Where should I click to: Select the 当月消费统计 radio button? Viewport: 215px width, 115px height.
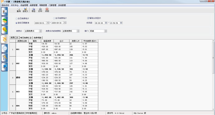click(54, 18)
